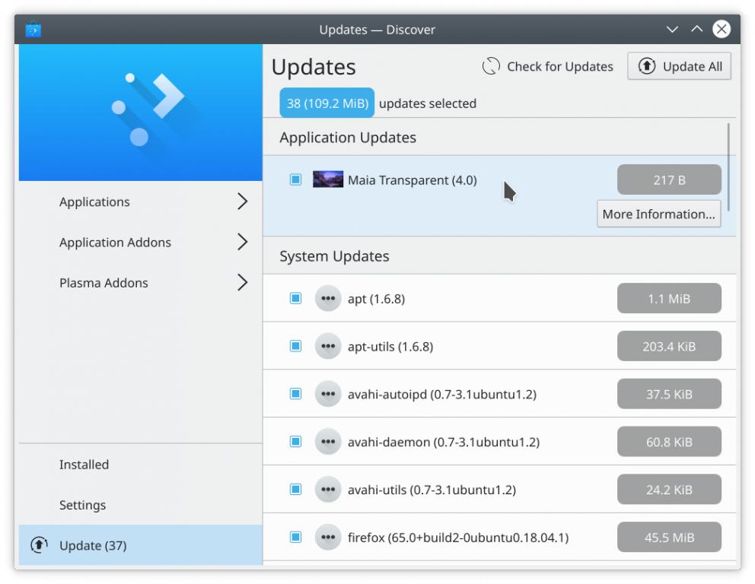The height and width of the screenshot is (584, 755).
Task: Deselect the avahi-daemon update checkbox
Action: (295, 442)
